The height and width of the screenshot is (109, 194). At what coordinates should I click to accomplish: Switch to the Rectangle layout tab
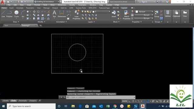tap(23, 101)
